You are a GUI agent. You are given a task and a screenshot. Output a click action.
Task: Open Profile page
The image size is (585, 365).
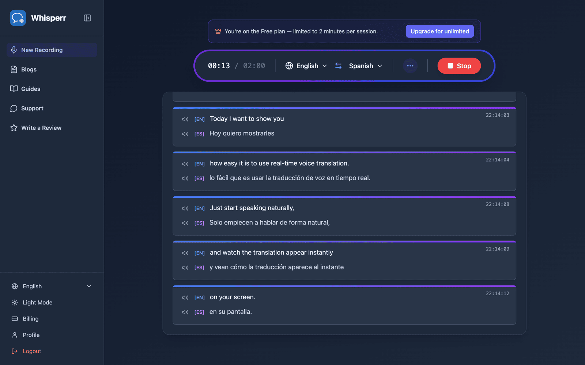52,335
